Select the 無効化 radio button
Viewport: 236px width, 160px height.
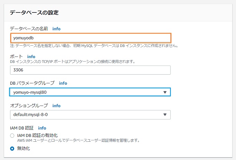click(x=12, y=149)
